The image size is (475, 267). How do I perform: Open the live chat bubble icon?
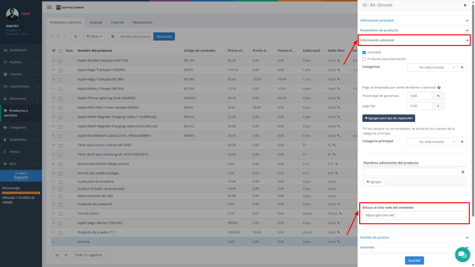[462, 254]
